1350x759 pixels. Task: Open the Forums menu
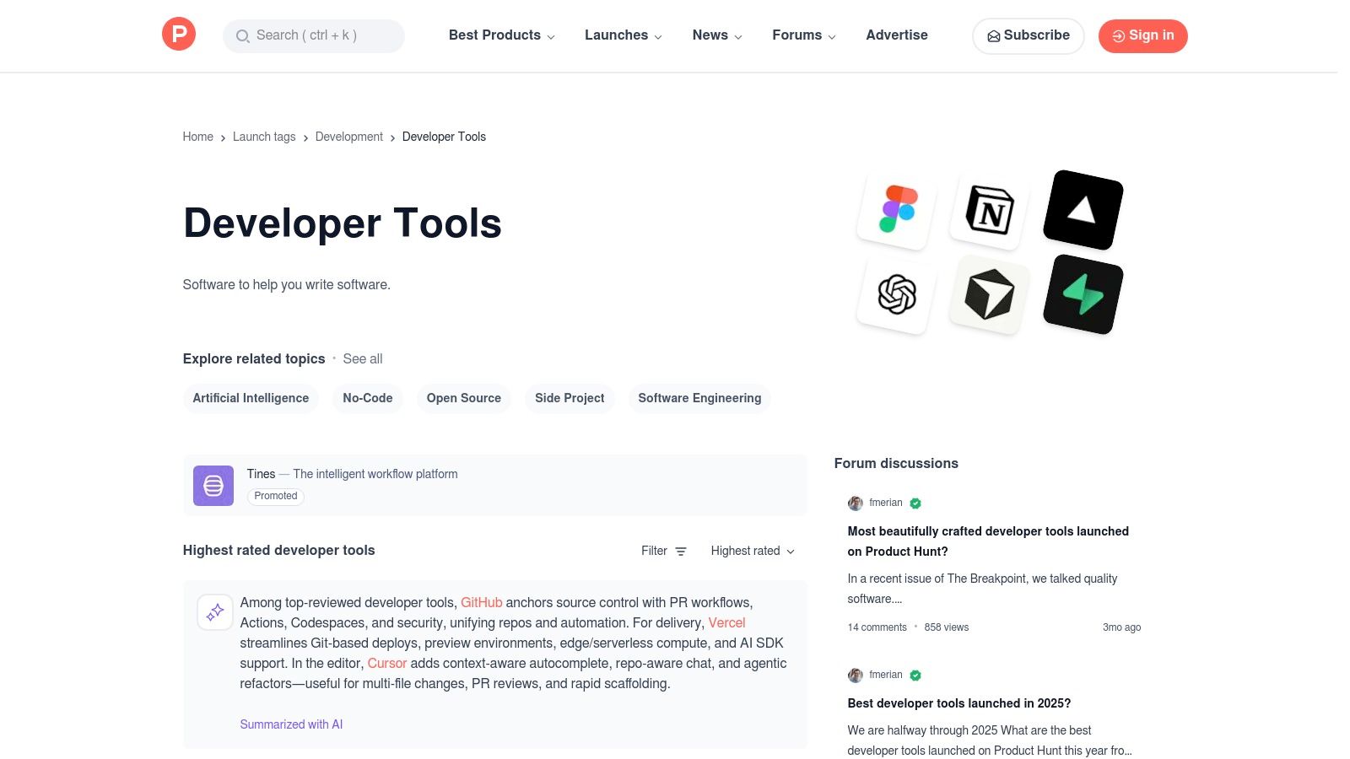tap(803, 35)
